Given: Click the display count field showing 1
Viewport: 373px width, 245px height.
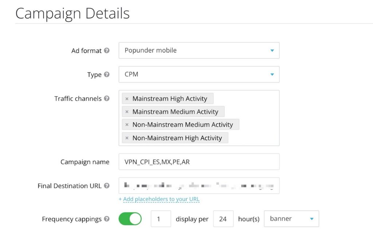Looking at the screenshot, I should pyautogui.click(x=161, y=219).
